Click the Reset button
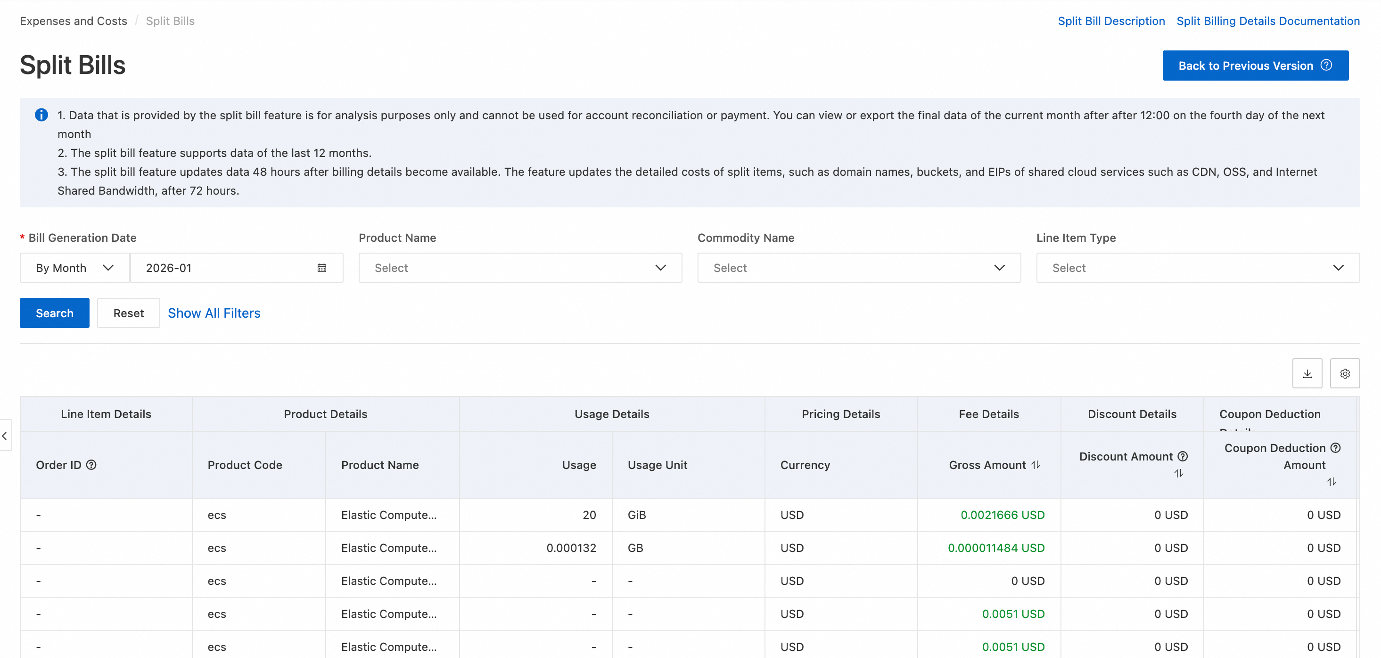 pyautogui.click(x=128, y=313)
